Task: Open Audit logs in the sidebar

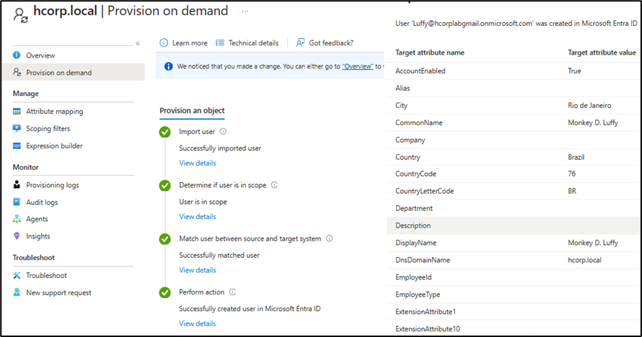Action: [x=42, y=202]
